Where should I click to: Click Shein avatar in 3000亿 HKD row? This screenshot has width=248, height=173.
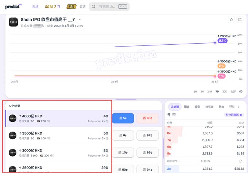[12, 153]
